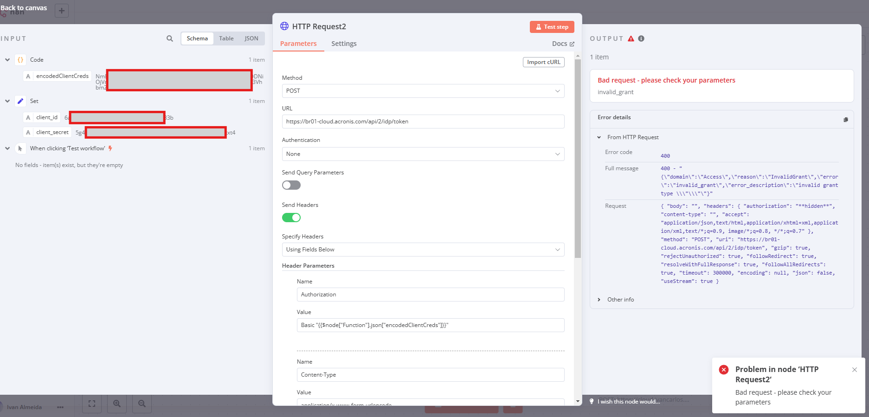Collapse the Code node section
Image resolution: width=869 pixels, height=417 pixels.
point(7,60)
